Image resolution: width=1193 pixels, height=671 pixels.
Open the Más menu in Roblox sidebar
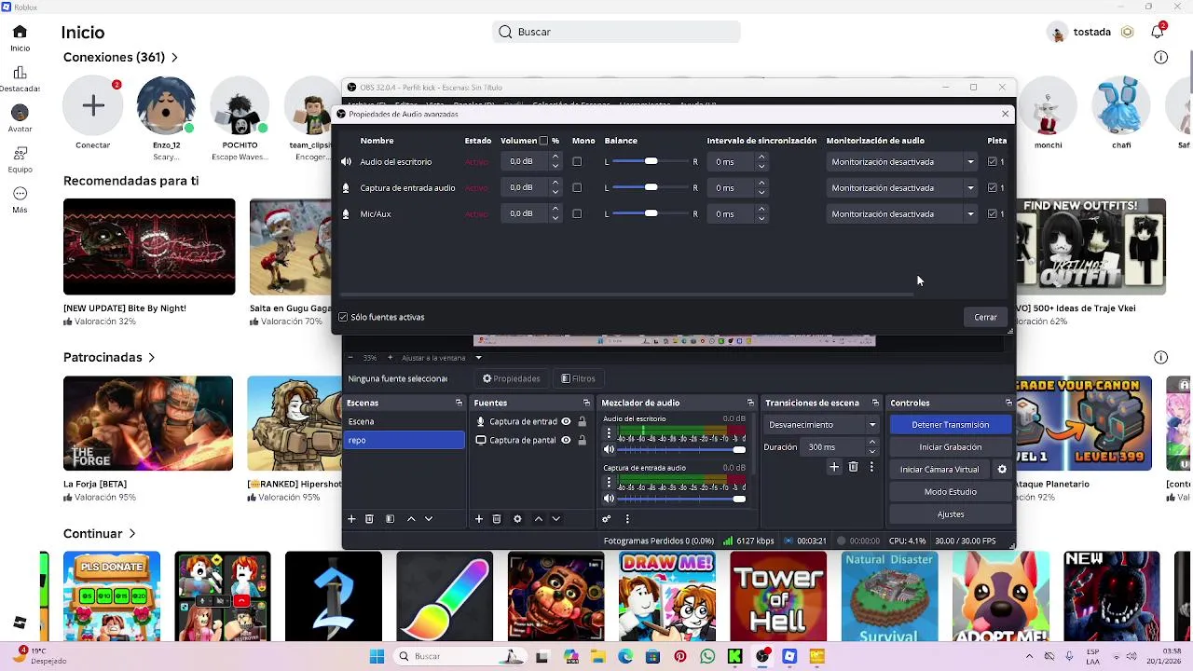20,199
